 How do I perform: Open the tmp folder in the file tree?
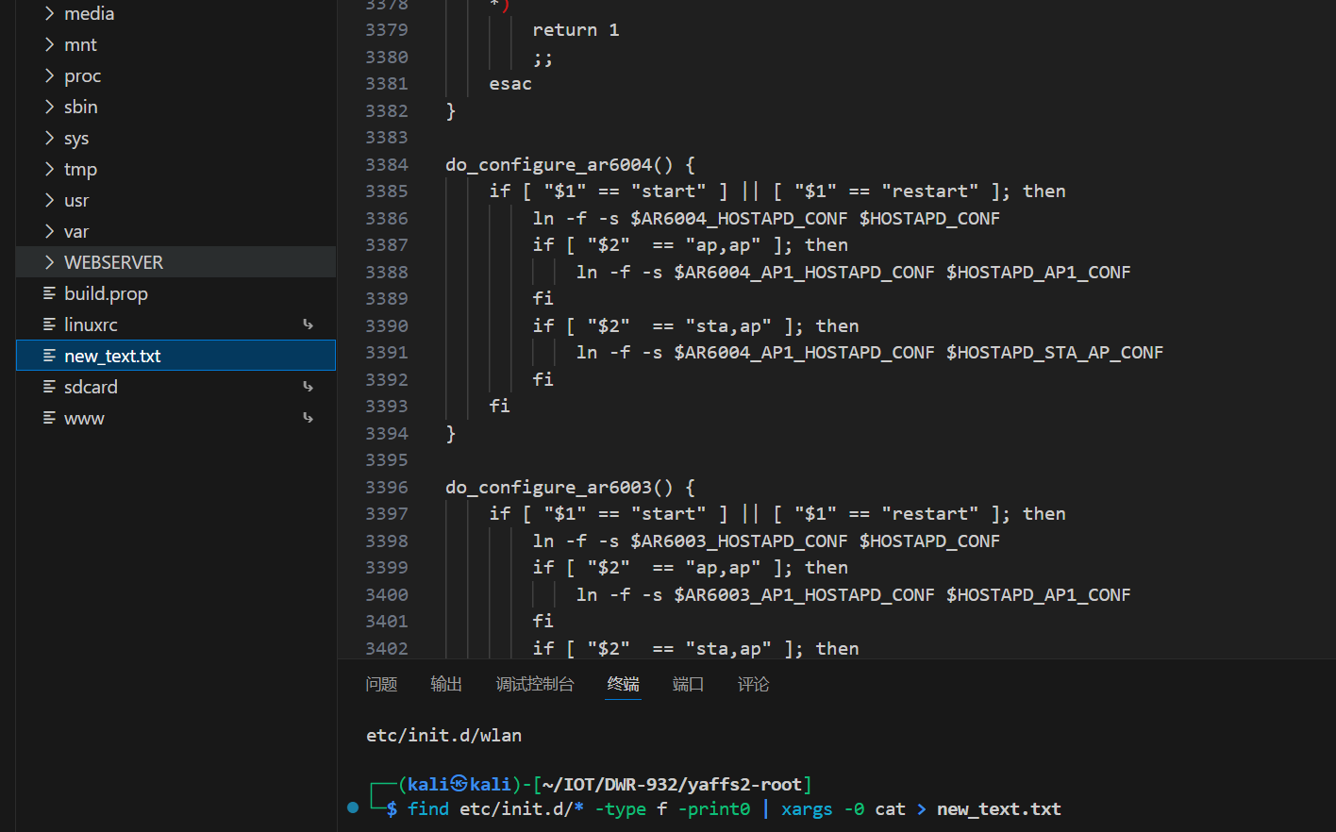coord(80,169)
